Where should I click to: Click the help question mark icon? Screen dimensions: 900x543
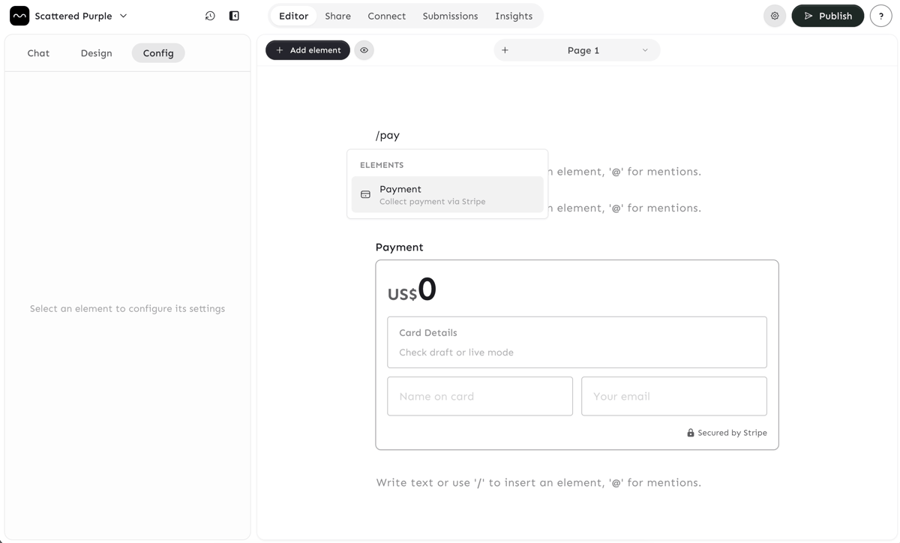point(880,16)
